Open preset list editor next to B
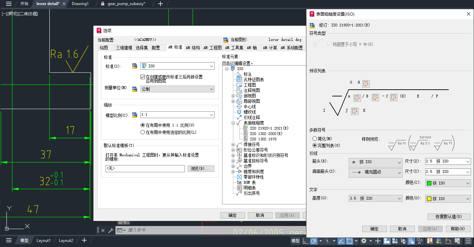Screen dimensions: 474x247 pos(375,97)
